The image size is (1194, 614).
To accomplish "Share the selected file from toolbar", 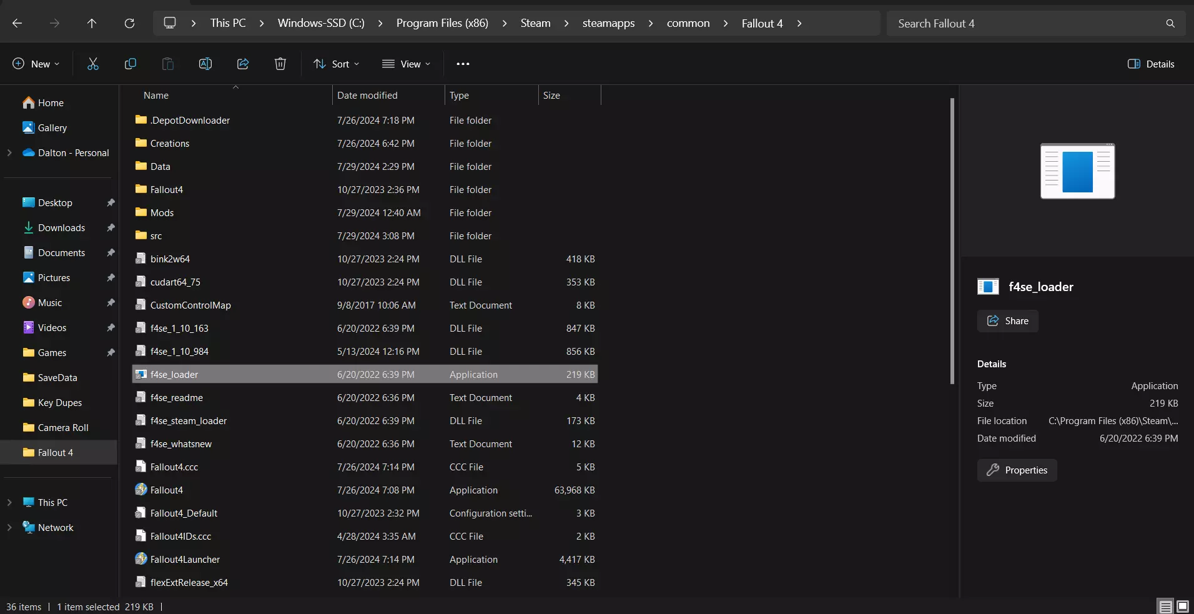I will click(x=243, y=64).
